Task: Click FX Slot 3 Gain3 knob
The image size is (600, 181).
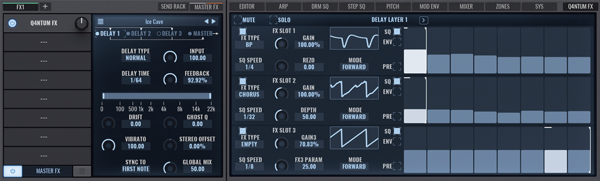Action: pyautogui.click(x=281, y=143)
